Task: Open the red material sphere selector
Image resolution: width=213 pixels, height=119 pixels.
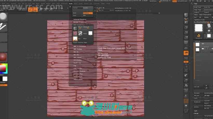Action: [x=3, y=57]
